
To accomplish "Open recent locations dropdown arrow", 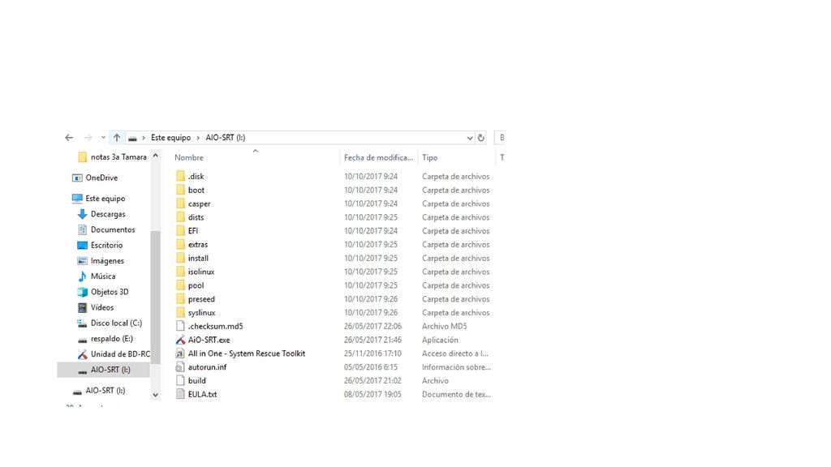I will click(x=103, y=138).
